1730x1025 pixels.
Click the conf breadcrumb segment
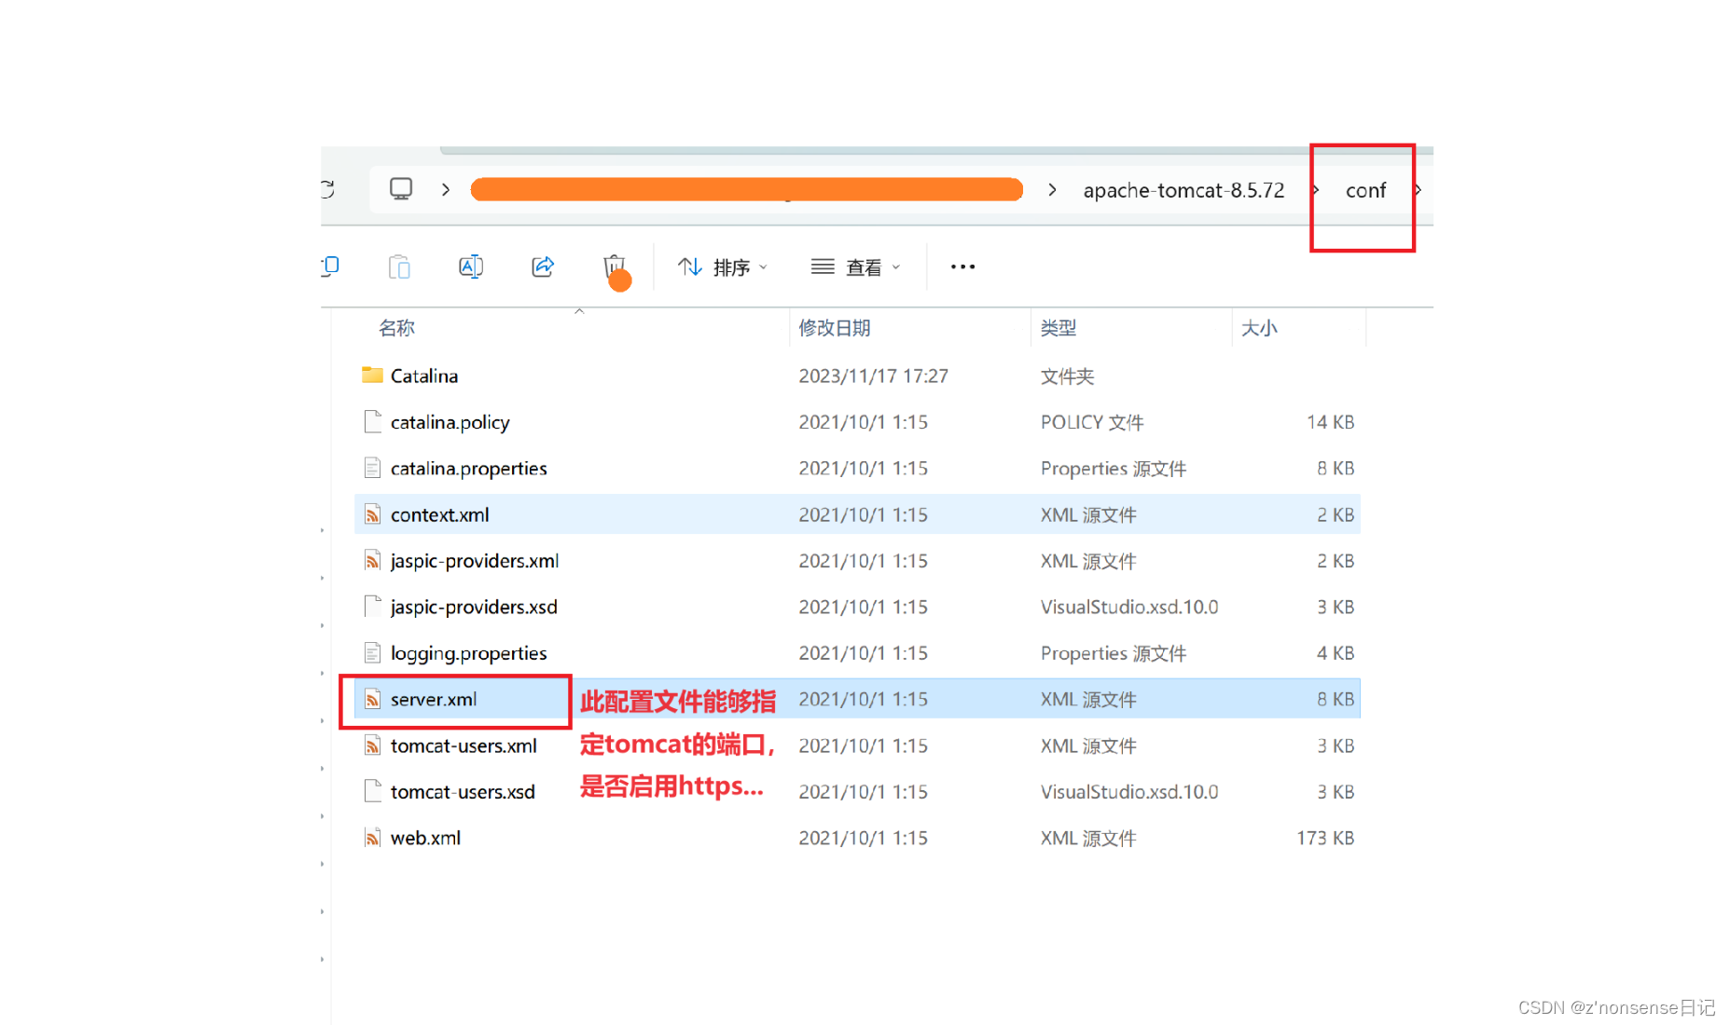point(1365,190)
